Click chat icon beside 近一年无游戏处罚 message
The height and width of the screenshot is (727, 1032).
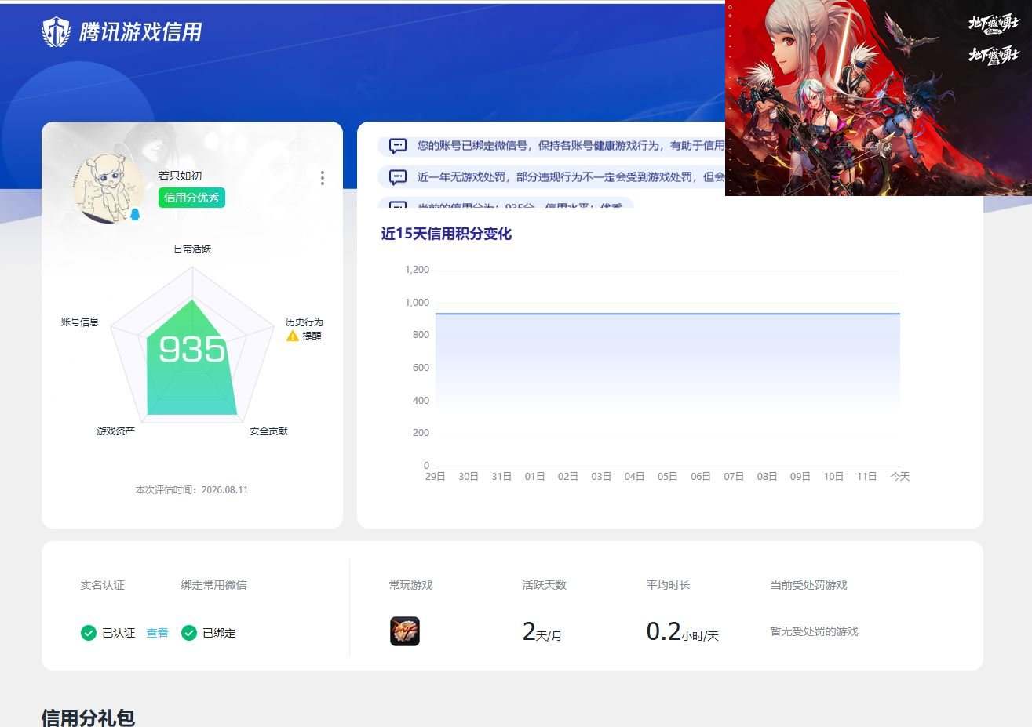(x=398, y=177)
